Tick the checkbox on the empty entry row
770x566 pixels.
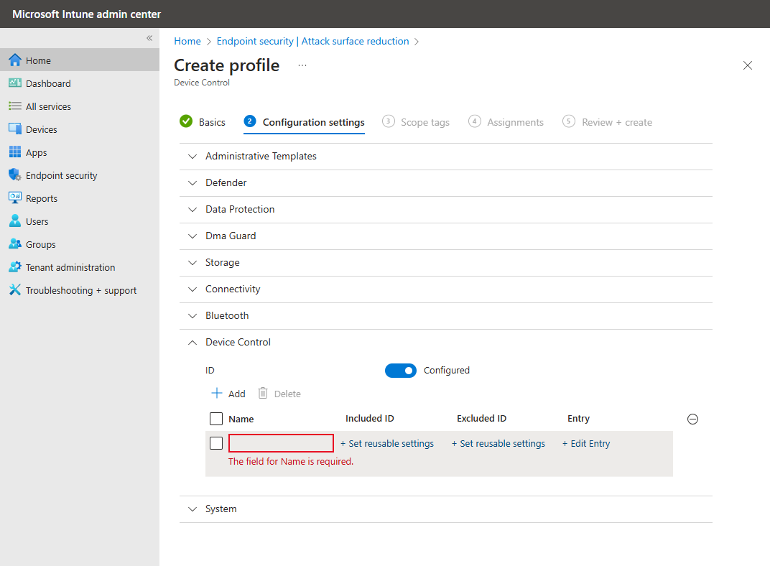(216, 443)
